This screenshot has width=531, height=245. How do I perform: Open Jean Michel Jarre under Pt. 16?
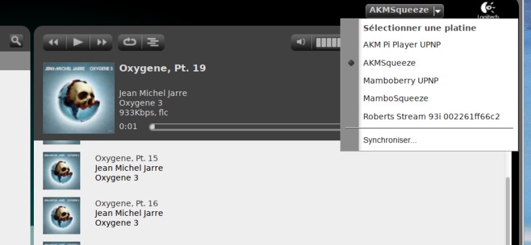point(129,213)
